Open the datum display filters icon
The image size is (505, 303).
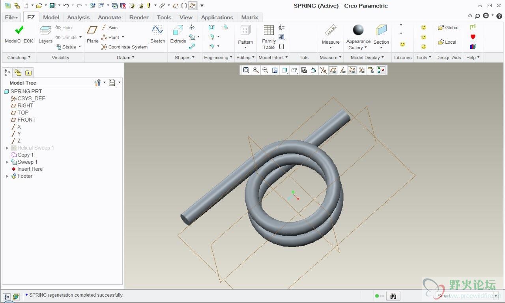(323, 70)
